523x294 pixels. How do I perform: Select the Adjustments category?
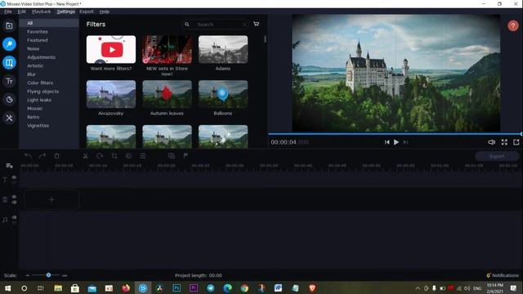tap(41, 57)
